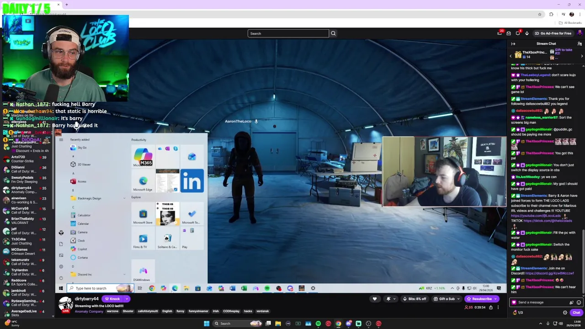The image size is (585, 329).
Task: Collapse Stream Chat panel arrow
Action: point(513,44)
